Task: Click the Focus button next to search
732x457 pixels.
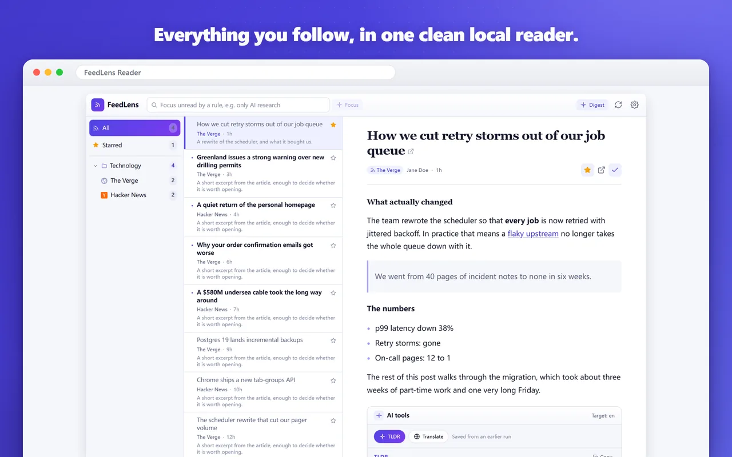Action: point(348,105)
